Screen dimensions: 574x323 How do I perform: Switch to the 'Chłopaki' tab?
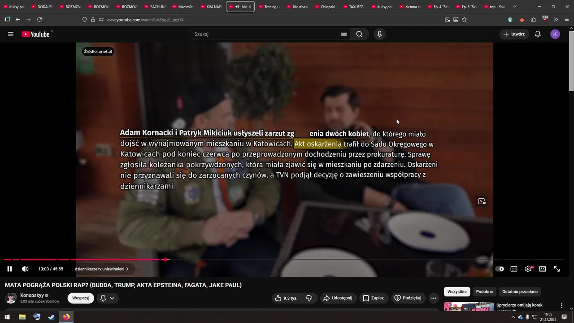click(x=325, y=7)
